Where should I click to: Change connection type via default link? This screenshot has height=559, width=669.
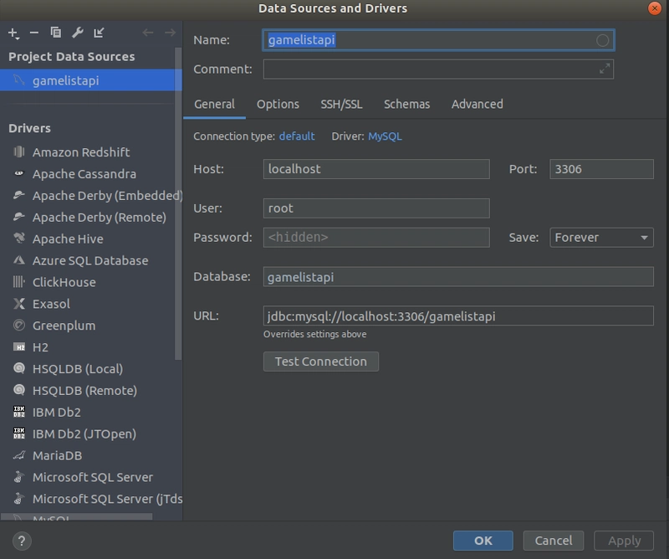[x=297, y=136]
